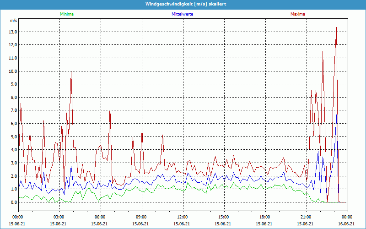Click the '2,0' y-axis value
The width and height of the screenshot is (366, 229).
click(x=14, y=176)
